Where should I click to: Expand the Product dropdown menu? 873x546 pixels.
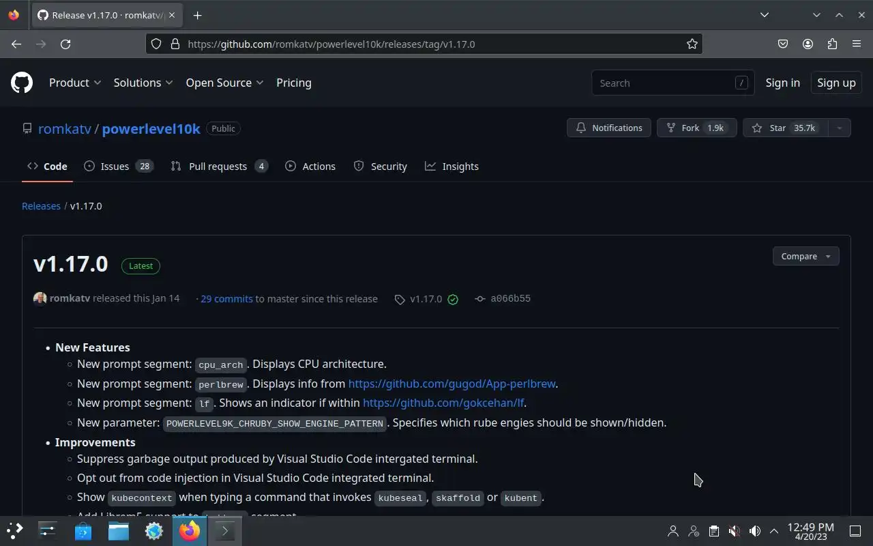[75, 83]
